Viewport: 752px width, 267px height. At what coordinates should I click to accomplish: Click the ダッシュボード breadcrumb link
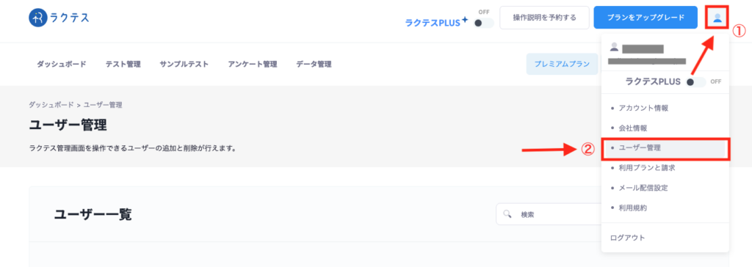(x=51, y=104)
